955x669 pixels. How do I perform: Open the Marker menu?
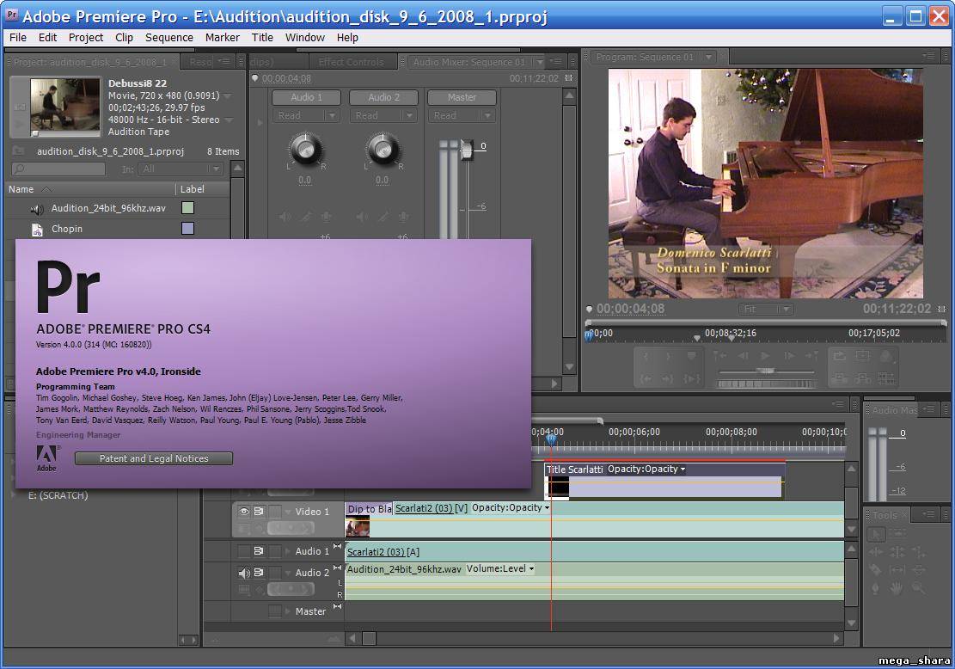223,37
